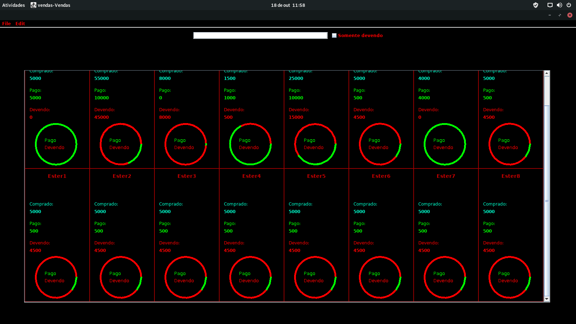
Task: Select the Ester3 customer name
Action: pyautogui.click(x=187, y=176)
